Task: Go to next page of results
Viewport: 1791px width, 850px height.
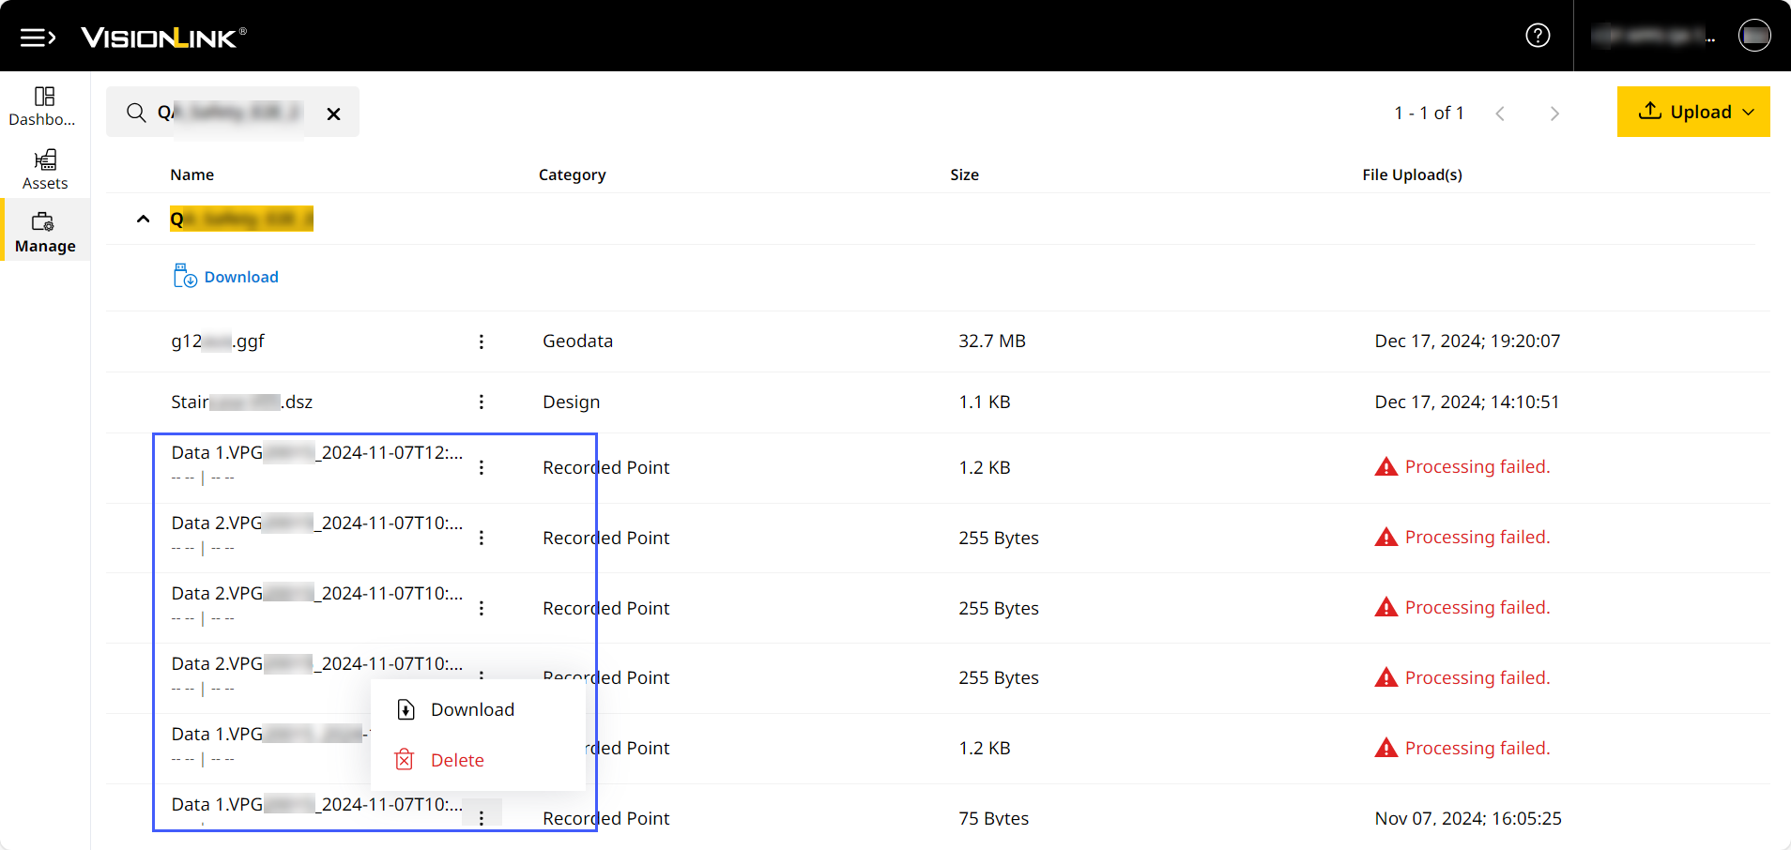Action: tap(1554, 114)
